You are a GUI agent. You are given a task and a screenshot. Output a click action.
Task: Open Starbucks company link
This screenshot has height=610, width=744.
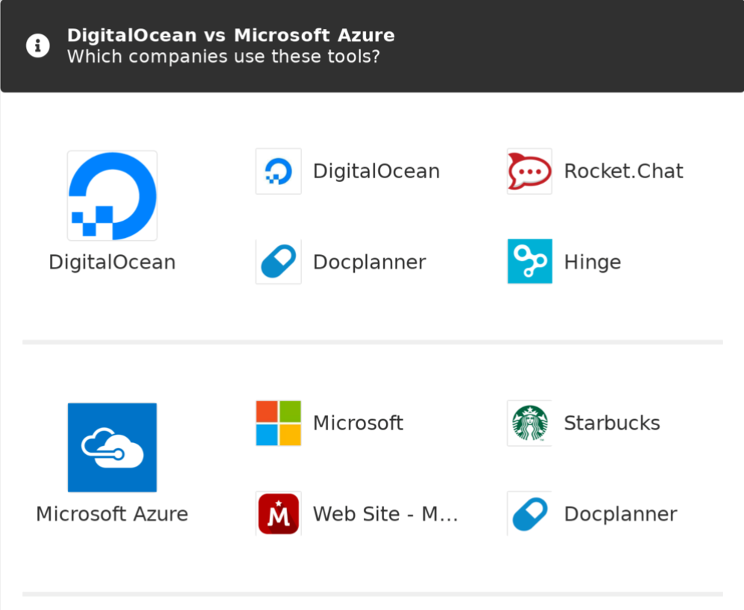point(612,423)
